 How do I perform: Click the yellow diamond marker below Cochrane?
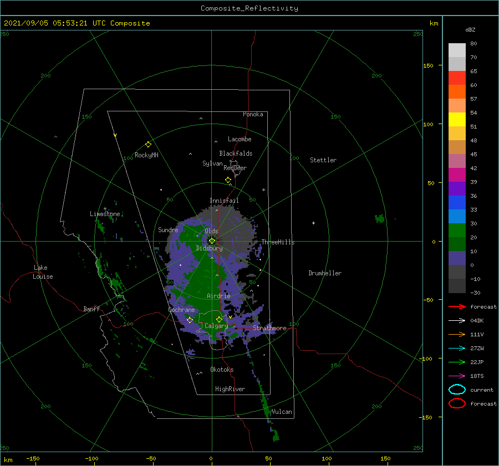190,320
